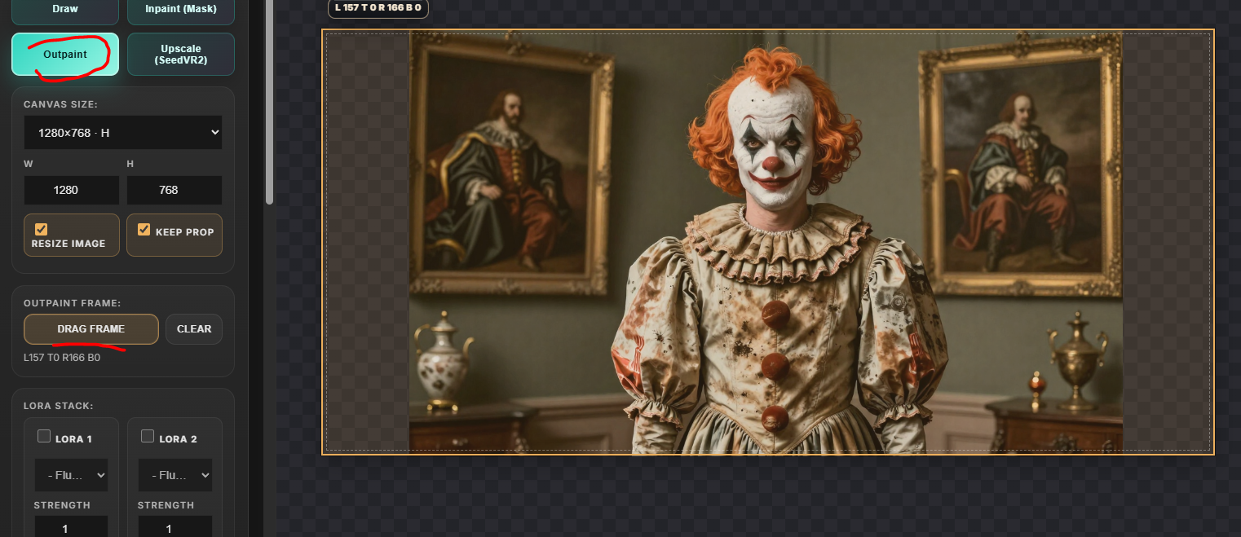Switch to Draw mode
Image resolution: width=1241 pixels, height=537 pixels.
[65, 11]
